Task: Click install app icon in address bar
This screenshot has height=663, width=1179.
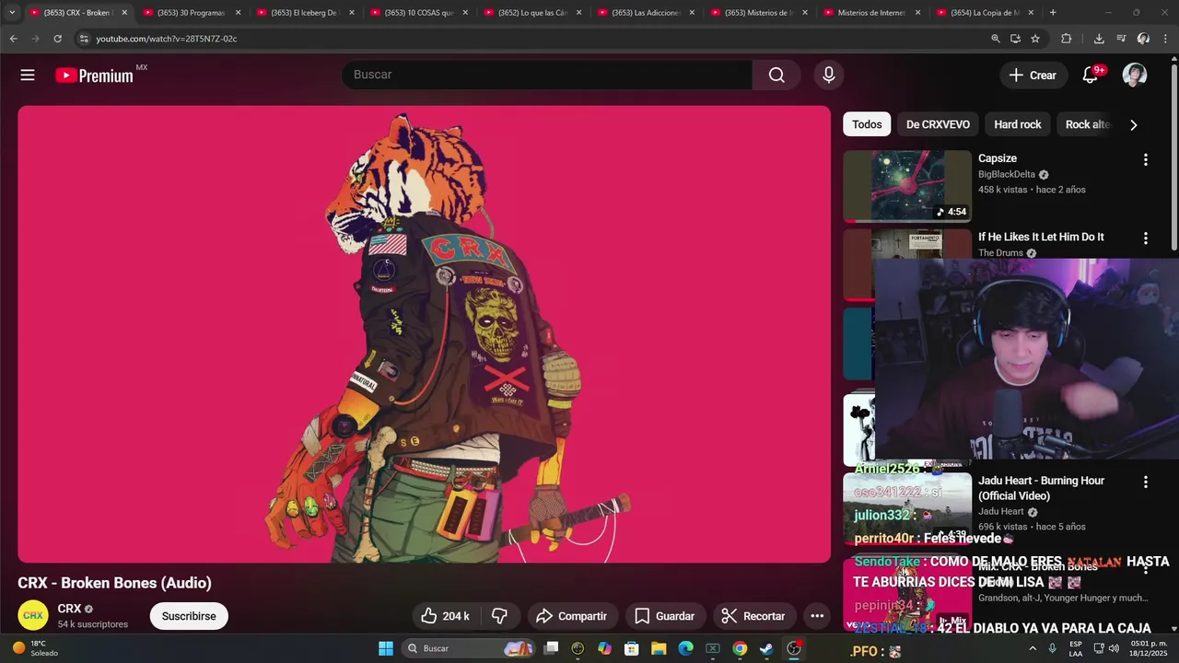Action: click(1015, 39)
